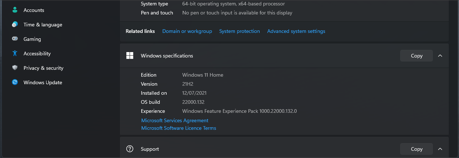Collapse the Support section chevron
This screenshot has width=459, height=158.
click(x=440, y=149)
